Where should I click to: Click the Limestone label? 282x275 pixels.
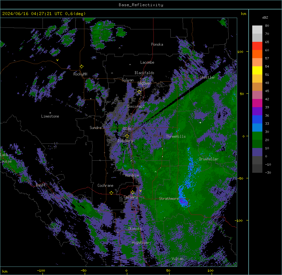click(50, 116)
